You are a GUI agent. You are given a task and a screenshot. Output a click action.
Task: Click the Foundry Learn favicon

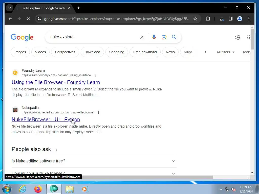point(15,73)
